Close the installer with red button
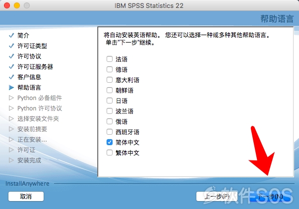This screenshot has width=299, height=209. click(7, 5)
